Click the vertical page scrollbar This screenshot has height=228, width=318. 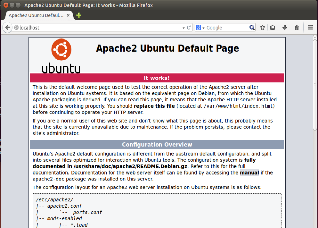[x=315, y=128]
